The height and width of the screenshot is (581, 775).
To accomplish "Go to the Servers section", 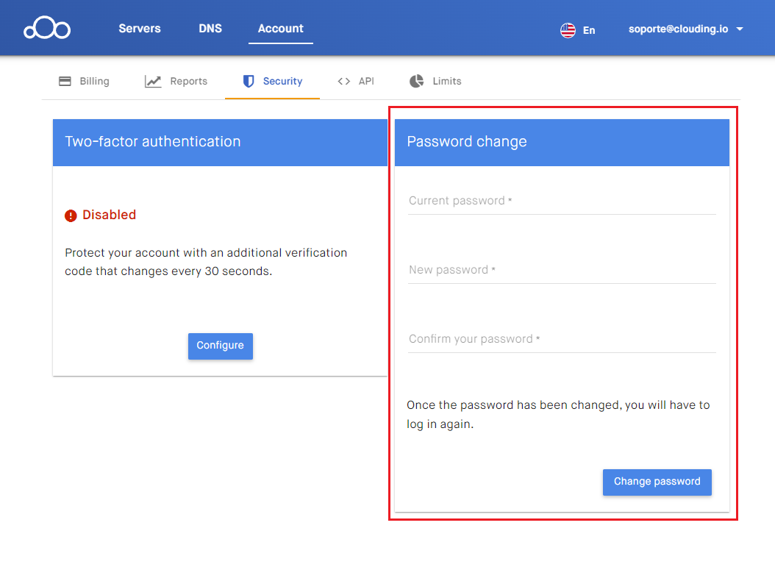I will (x=140, y=29).
